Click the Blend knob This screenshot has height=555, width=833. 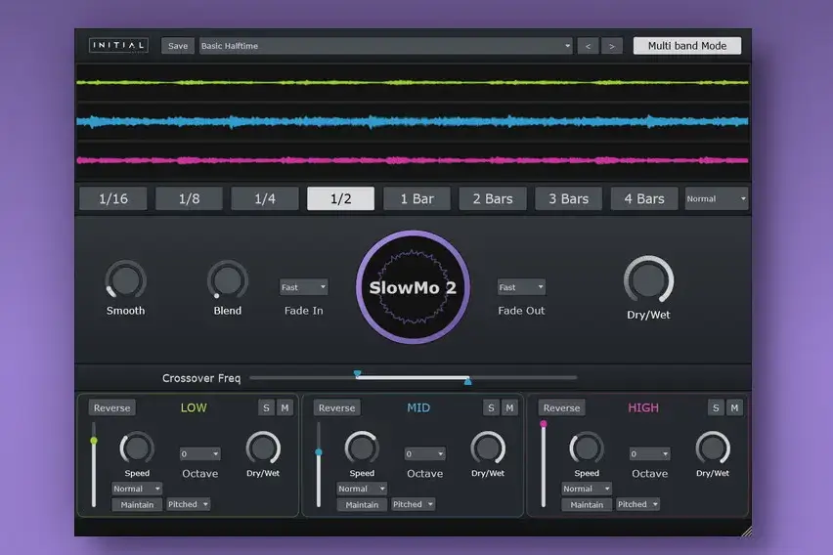(228, 279)
